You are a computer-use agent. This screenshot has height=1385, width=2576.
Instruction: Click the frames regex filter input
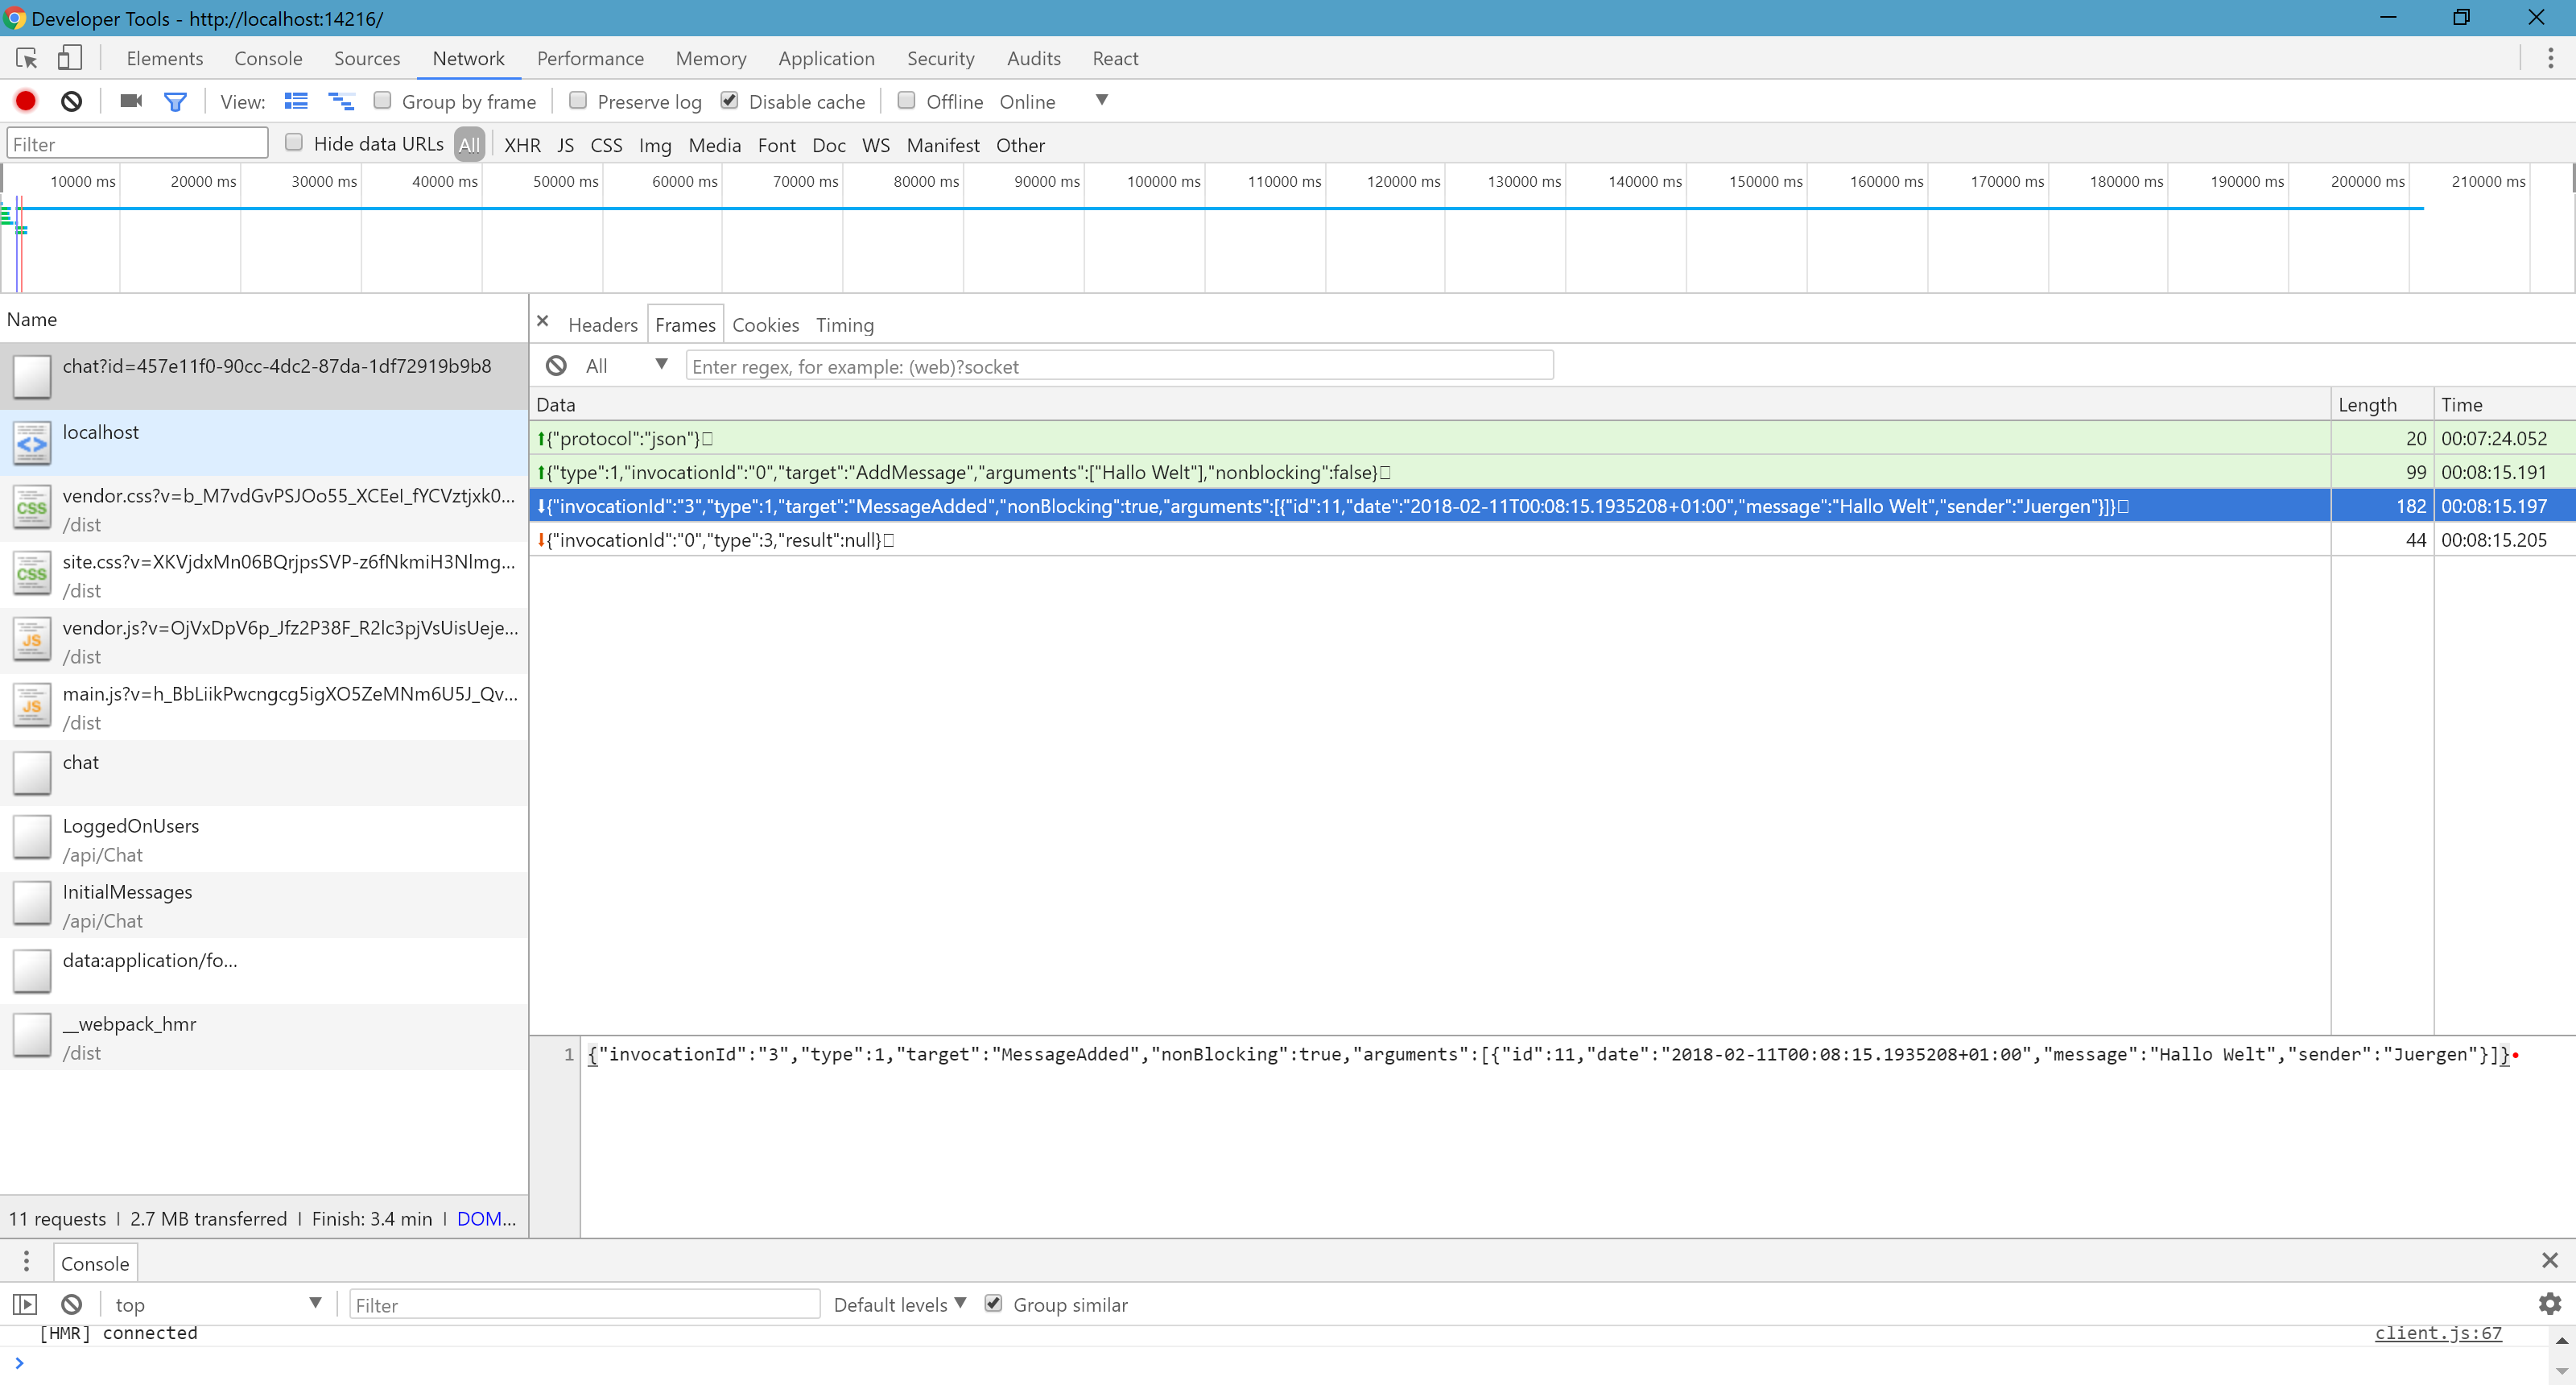tap(1118, 366)
